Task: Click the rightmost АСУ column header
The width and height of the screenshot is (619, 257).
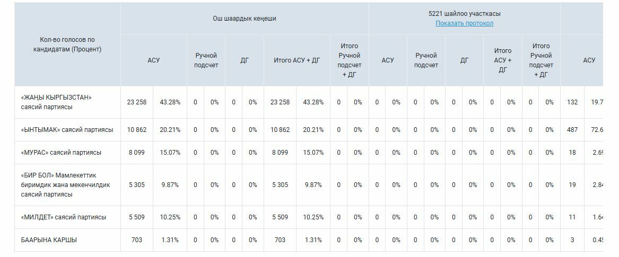Action: coord(589,60)
